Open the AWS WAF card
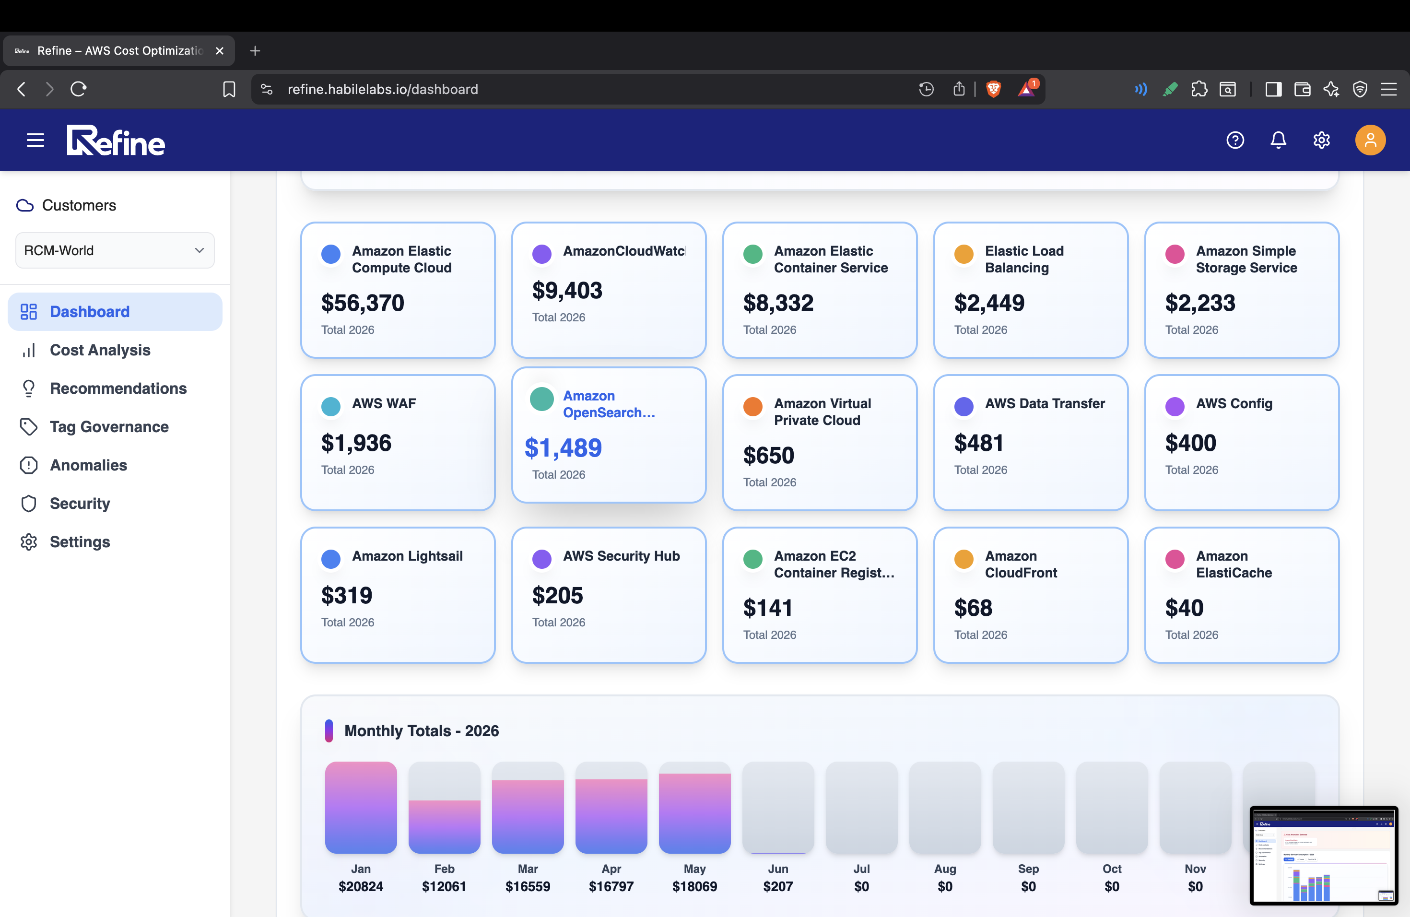Image resolution: width=1410 pixels, height=917 pixels. click(x=398, y=443)
